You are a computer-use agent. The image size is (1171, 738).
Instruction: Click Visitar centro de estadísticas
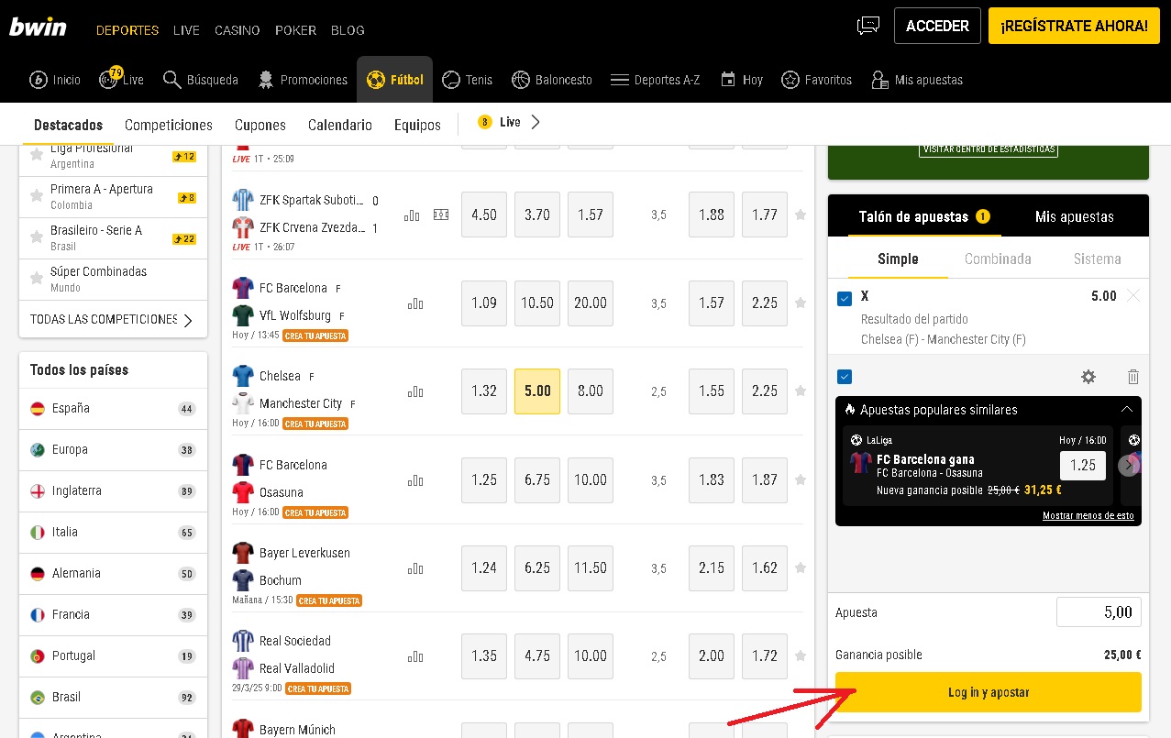[989, 149]
